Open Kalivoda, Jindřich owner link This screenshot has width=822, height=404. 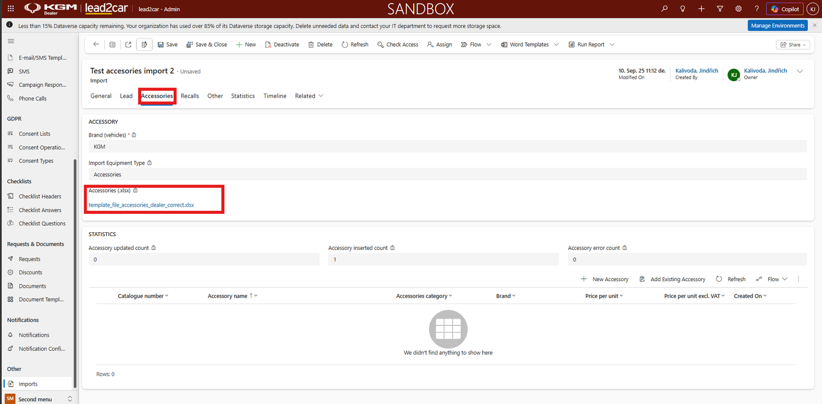(x=765, y=71)
